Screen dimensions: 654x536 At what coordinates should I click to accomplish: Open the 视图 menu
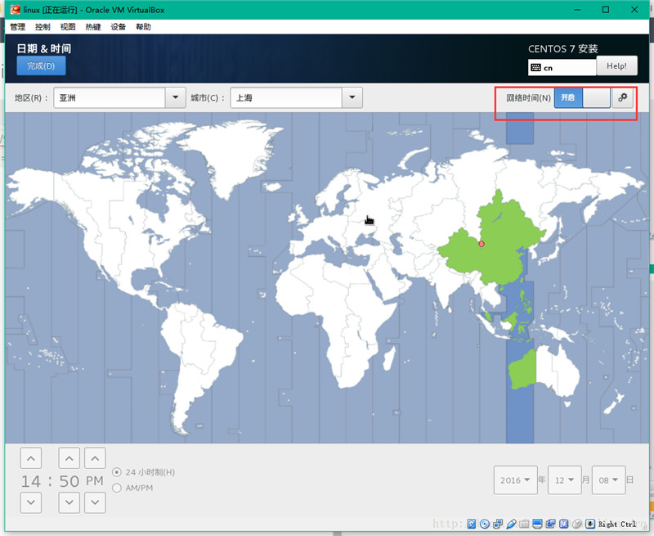(x=68, y=27)
